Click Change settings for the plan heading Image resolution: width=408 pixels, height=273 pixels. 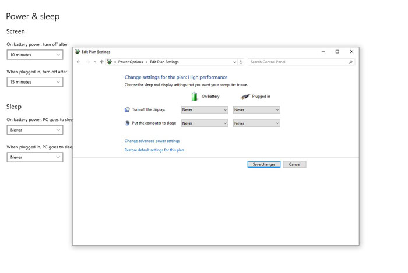(x=176, y=77)
